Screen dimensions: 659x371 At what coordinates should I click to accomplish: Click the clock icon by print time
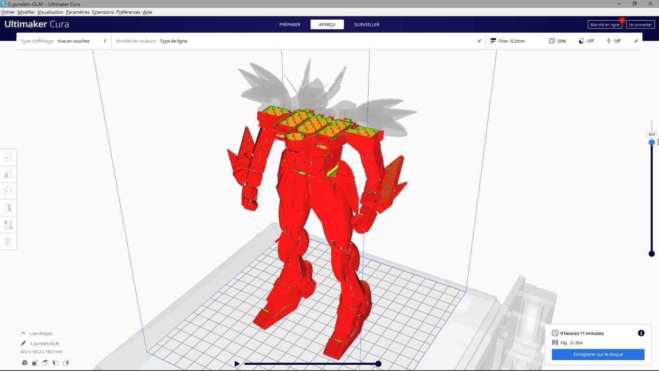tap(555, 333)
